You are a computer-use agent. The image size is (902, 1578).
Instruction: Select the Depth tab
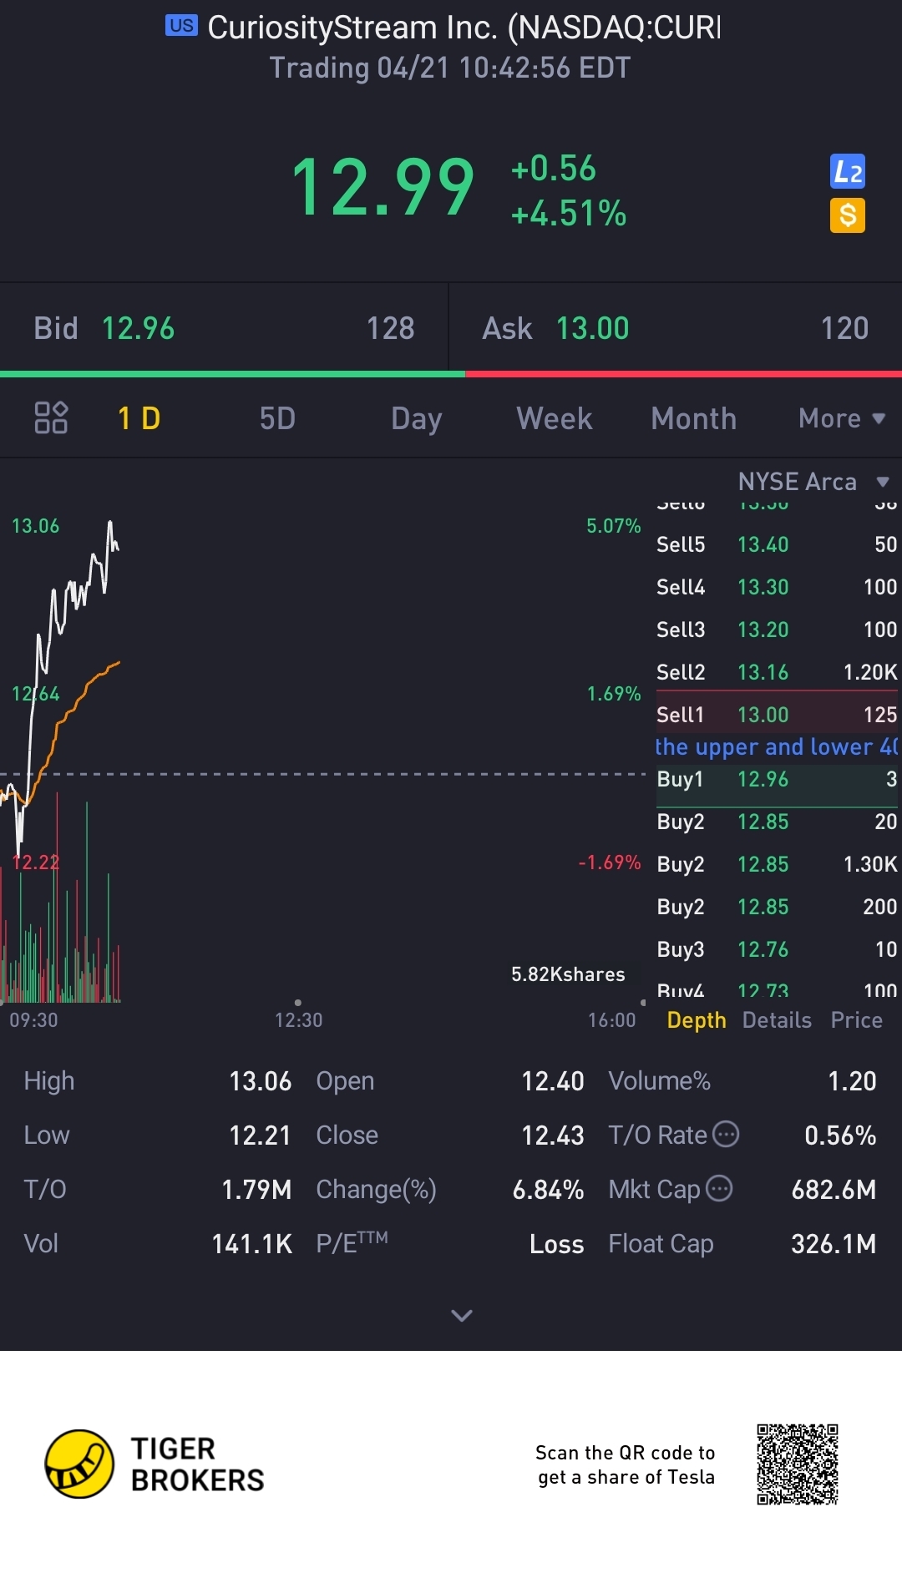[x=697, y=1020]
